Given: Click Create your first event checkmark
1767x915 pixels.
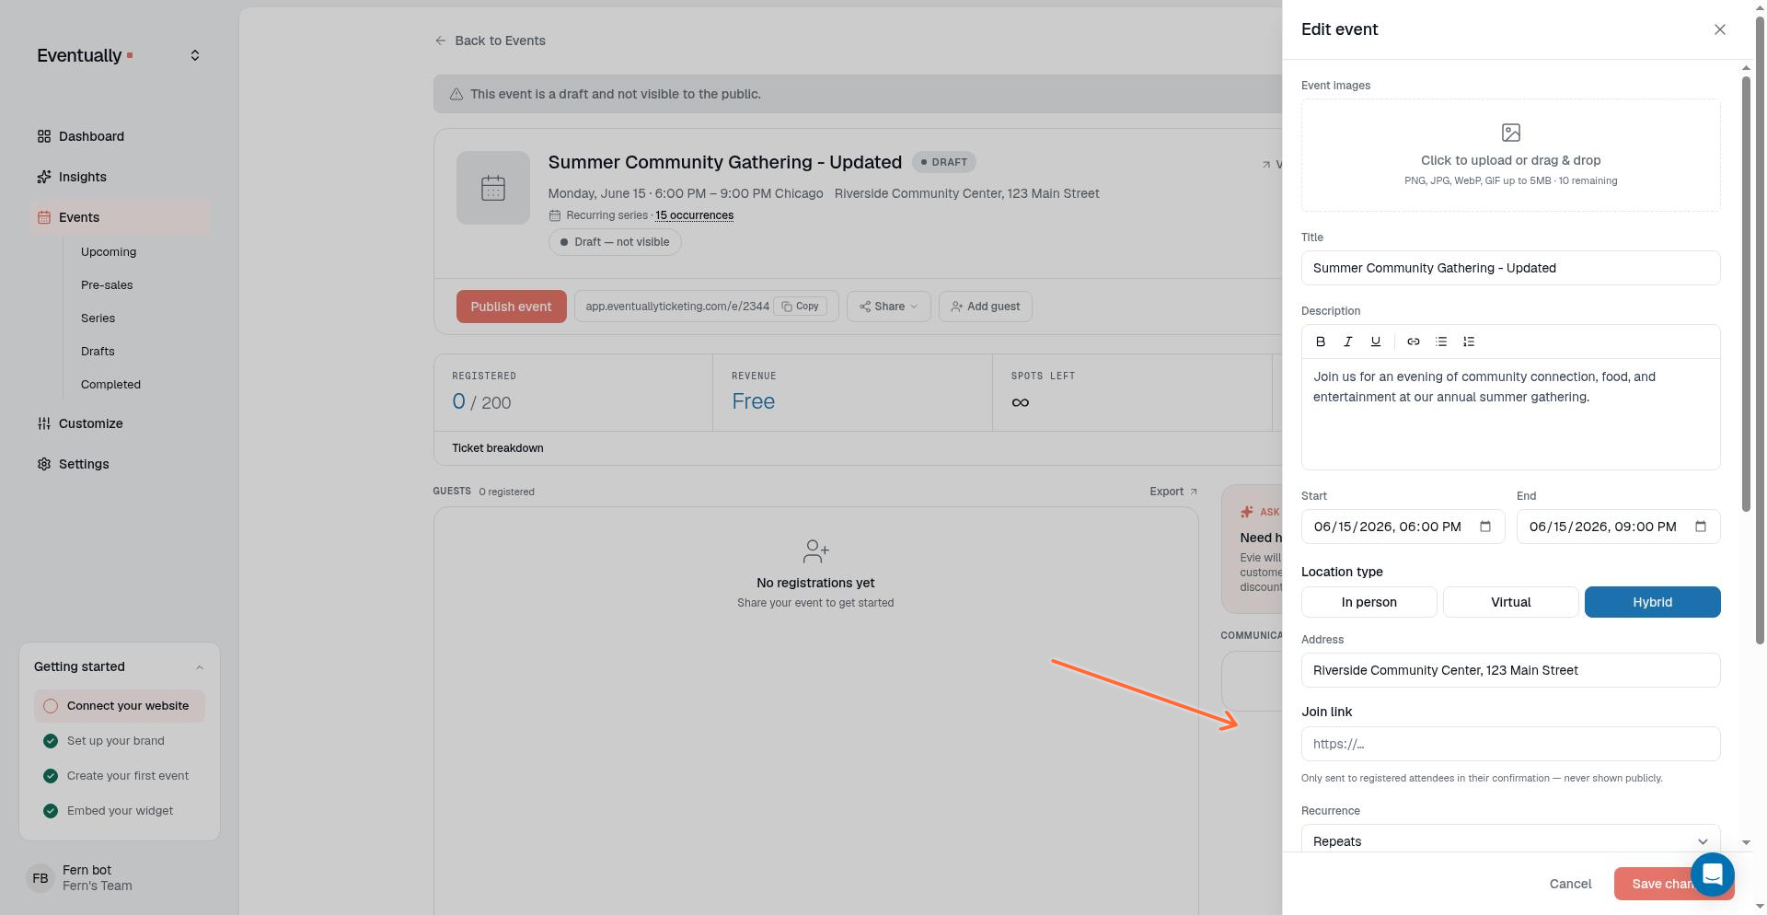Looking at the screenshot, I should (x=51, y=776).
